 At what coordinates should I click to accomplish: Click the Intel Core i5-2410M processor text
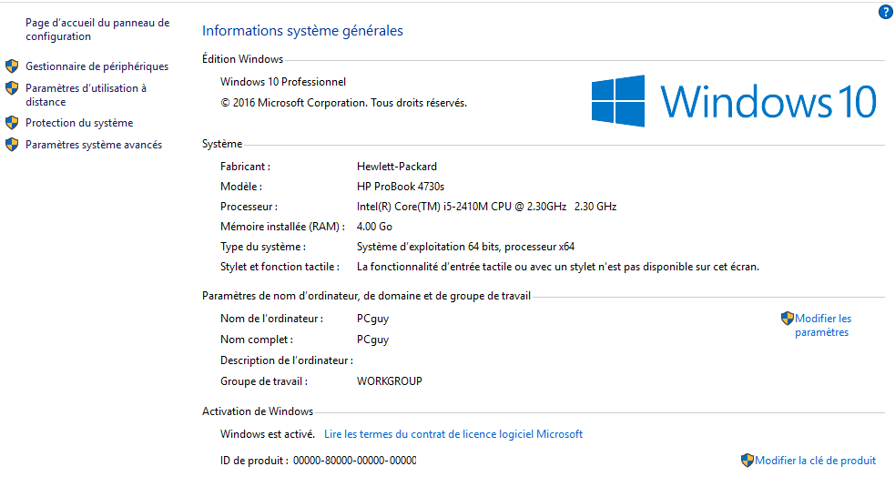click(x=486, y=207)
